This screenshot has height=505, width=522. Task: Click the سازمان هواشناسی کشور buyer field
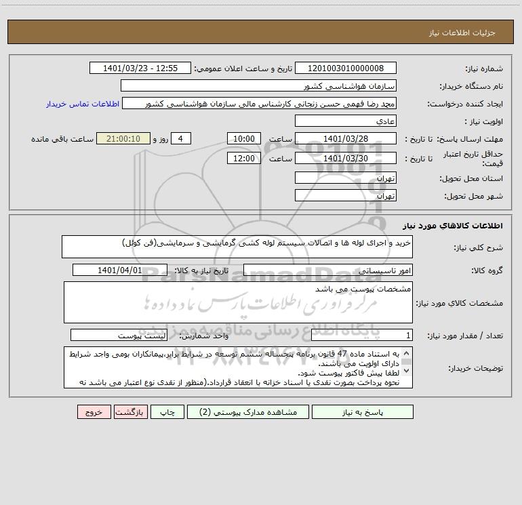[x=258, y=86]
